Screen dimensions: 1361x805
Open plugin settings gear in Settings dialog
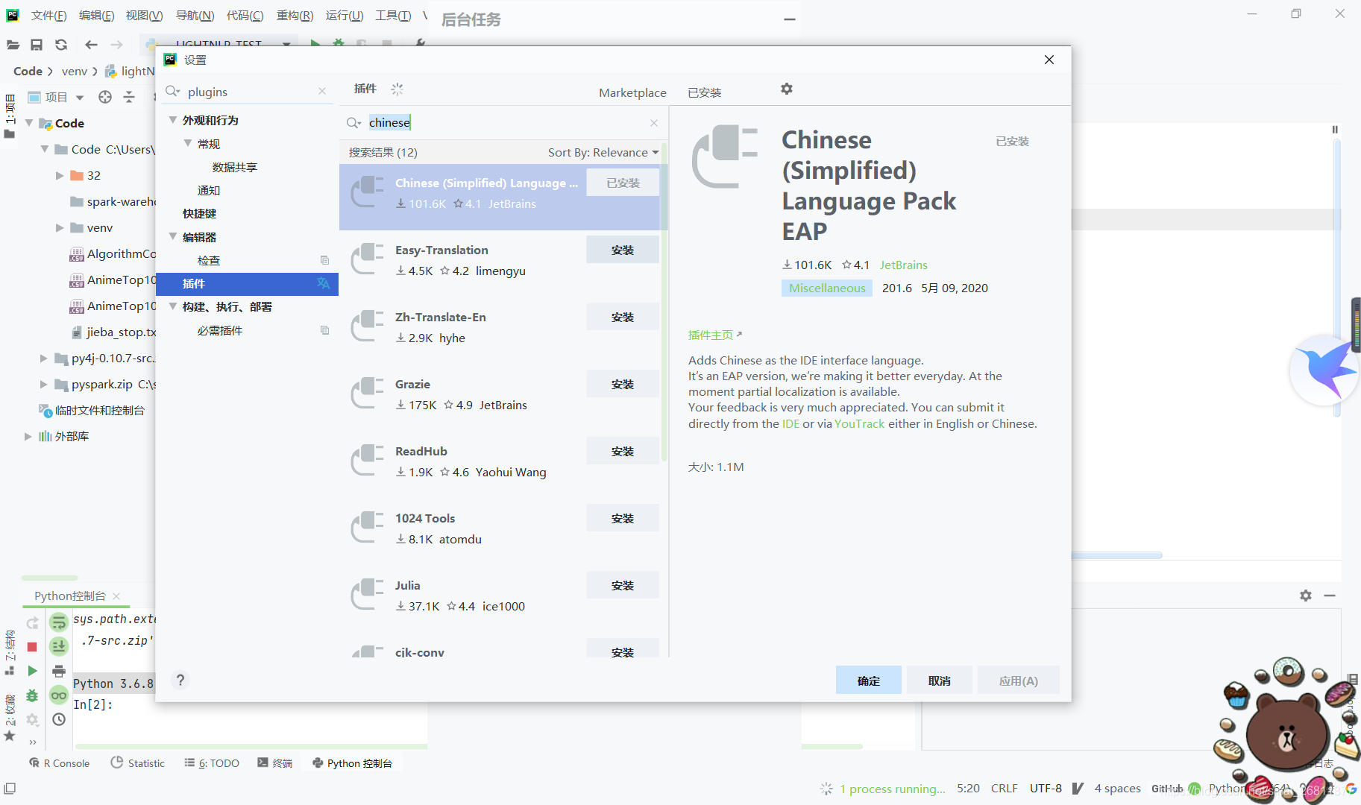(787, 89)
